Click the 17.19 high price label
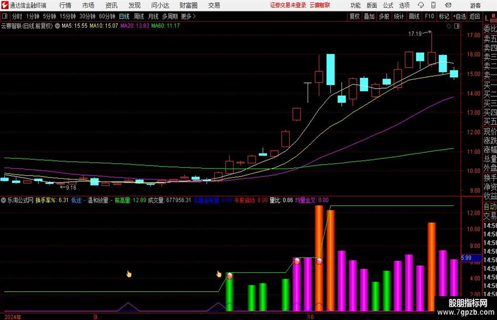Screen dimensions: 497x320 [x=415, y=34]
